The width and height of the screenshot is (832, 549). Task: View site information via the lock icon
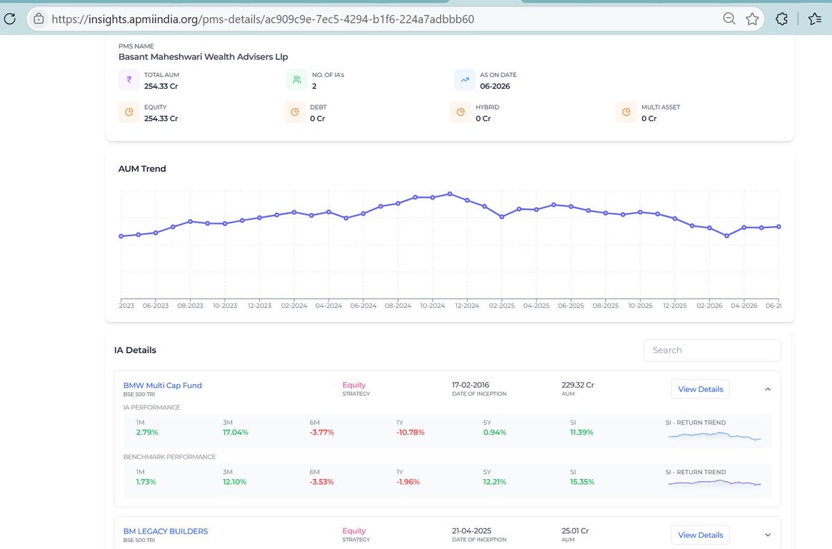click(x=39, y=19)
